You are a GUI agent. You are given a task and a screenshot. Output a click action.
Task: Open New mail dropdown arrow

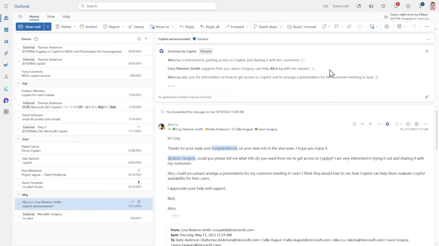48,27
